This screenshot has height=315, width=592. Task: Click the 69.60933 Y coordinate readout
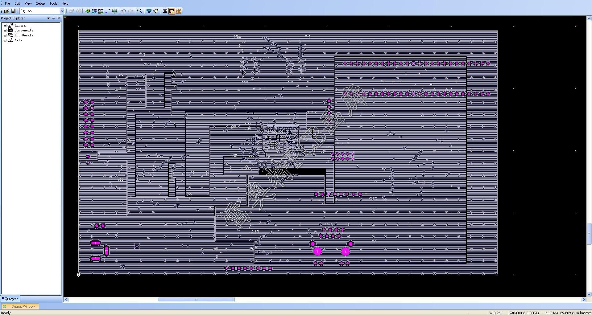point(567,313)
